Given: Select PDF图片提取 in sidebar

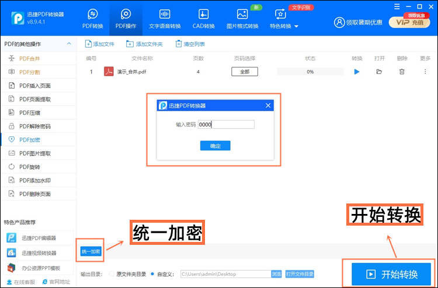Looking at the screenshot, I should pos(39,153).
